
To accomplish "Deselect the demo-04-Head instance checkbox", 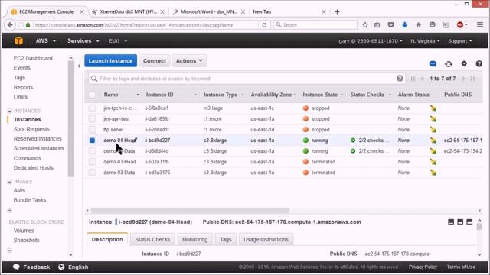I will (92, 141).
